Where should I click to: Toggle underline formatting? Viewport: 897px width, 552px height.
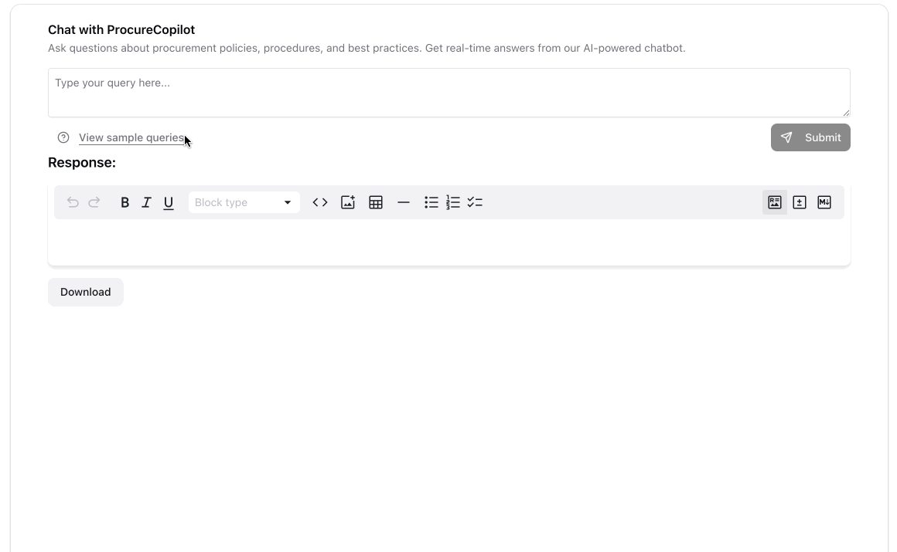169,202
